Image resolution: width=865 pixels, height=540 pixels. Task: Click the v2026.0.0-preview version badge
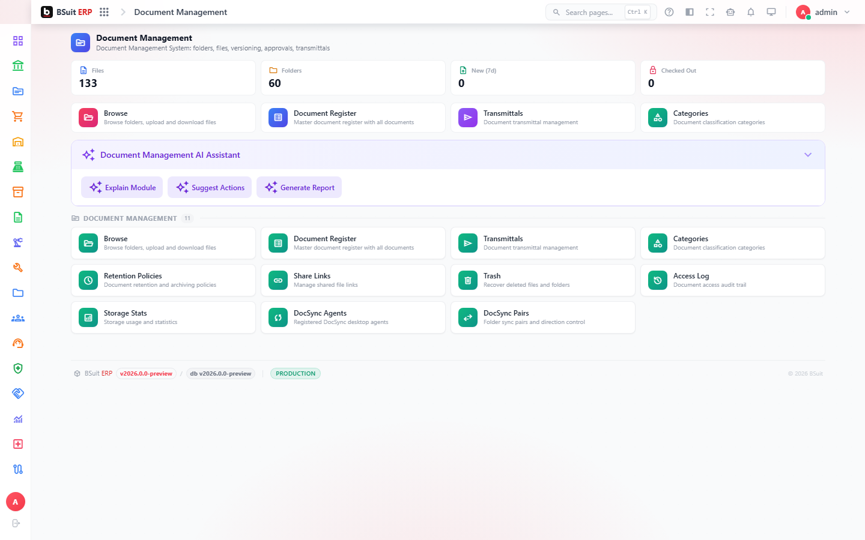coord(146,374)
